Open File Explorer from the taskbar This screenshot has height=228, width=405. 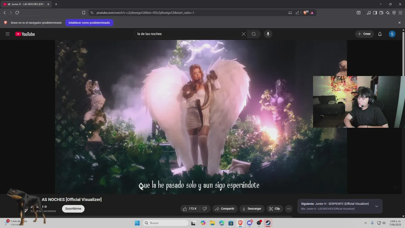(212, 223)
